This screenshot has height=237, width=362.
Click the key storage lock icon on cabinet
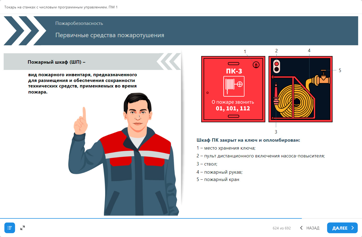coord(256,65)
